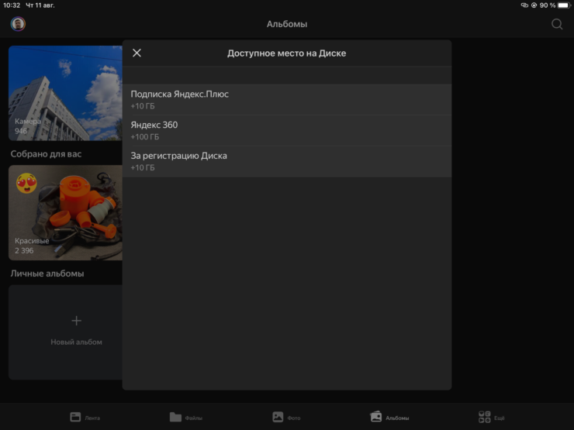Select the Яндекс 360 row
574x430 pixels.
[287, 131]
